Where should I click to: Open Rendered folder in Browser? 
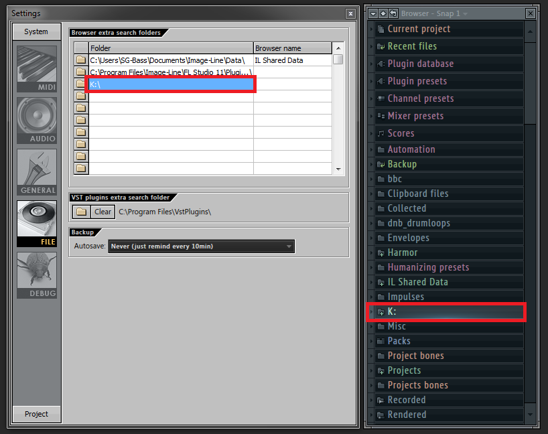click(449, 415)
